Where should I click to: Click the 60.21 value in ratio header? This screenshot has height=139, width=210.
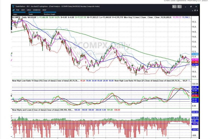[x=185, y=81]
